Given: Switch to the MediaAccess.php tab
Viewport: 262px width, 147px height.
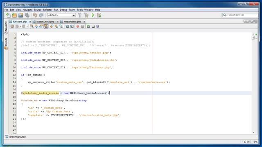Looking at the screenshot, I should click(x=72, y=22).
